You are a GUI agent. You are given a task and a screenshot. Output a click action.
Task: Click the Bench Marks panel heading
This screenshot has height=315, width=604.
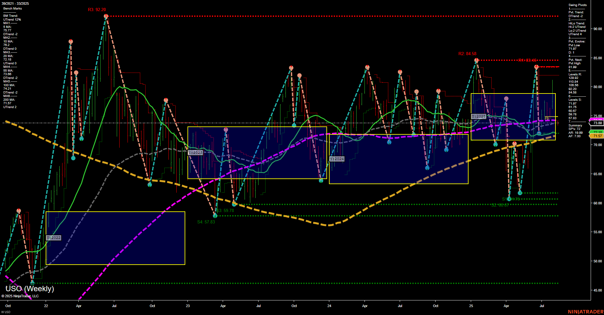pyautogui.click(x=12, y=8)
